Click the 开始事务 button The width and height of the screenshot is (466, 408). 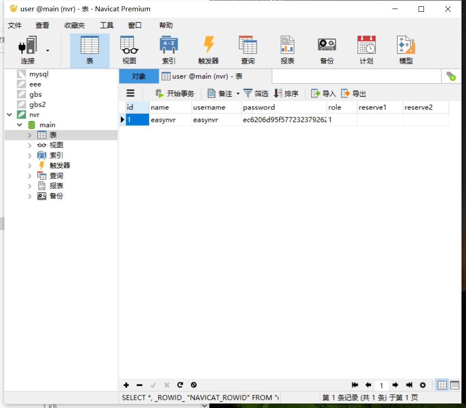(175, 94)
